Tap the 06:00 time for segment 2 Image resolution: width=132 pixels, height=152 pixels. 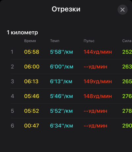(32, 67)
